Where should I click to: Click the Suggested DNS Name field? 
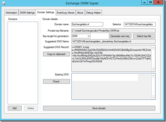coord(113,41)
